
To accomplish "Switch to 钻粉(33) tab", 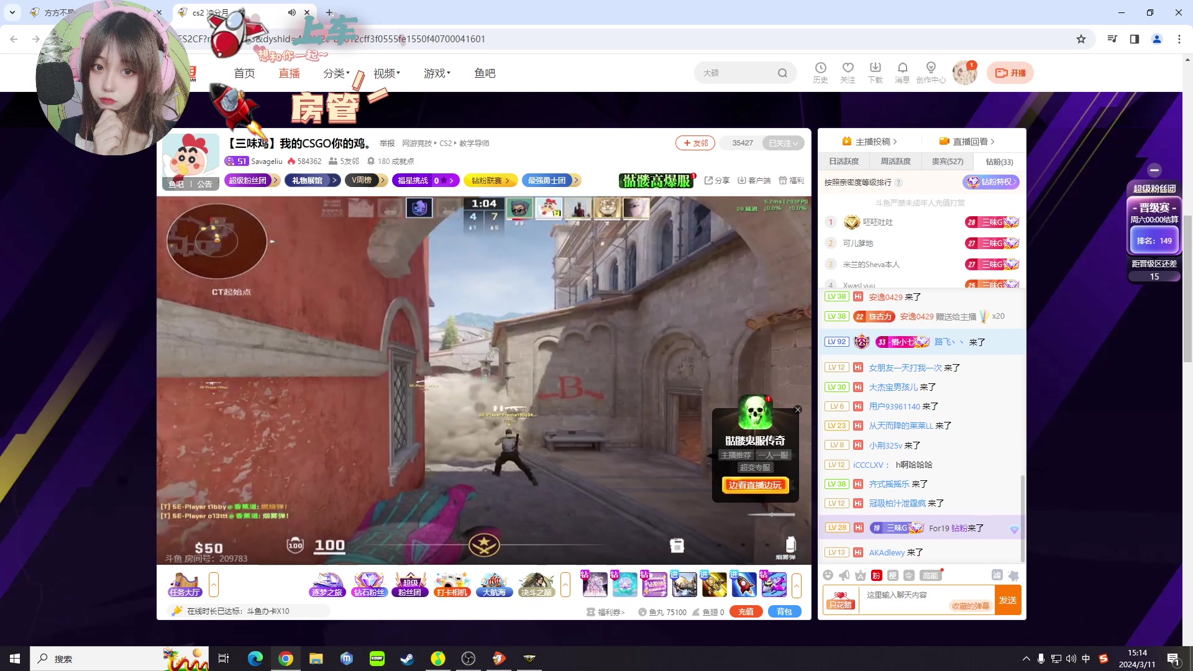I will [999, 162].
